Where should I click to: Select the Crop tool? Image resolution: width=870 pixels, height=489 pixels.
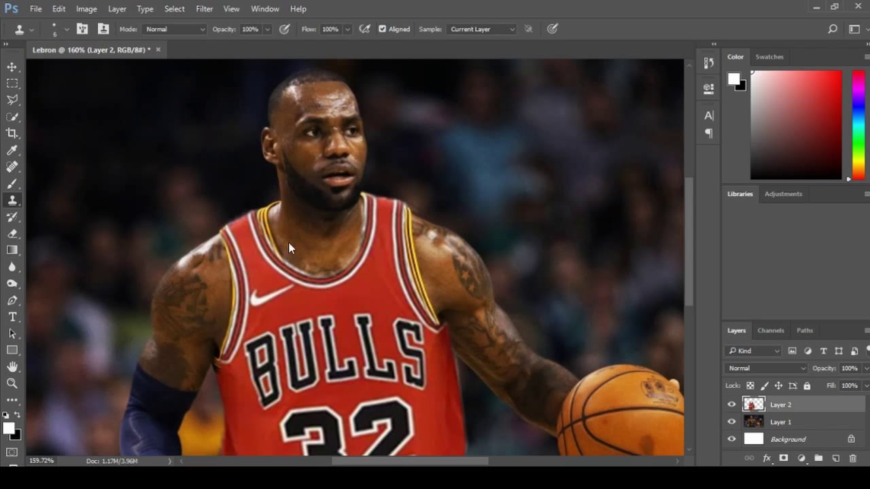pyautogui.click(x=12, y=133)
